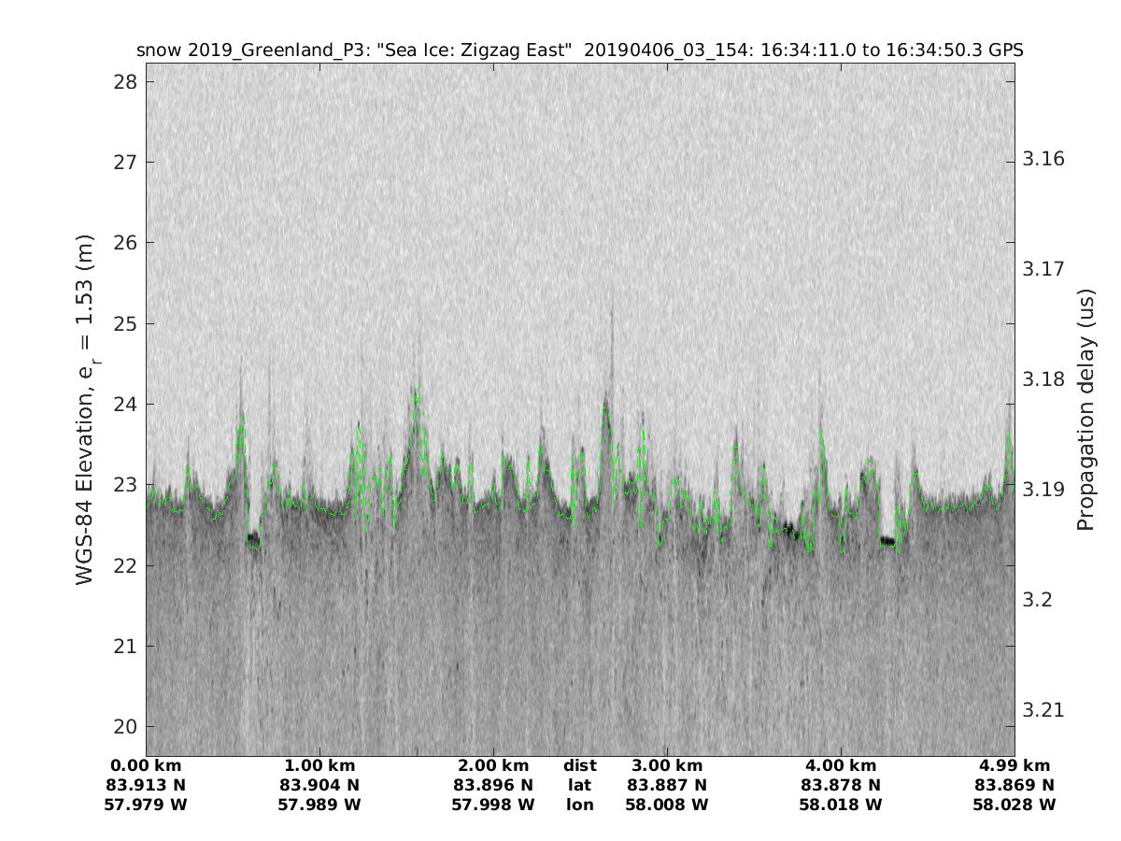The width and height of the screenshot is (1121, 841).
Task: Click the 3.21 propagation delay tick label
Action: pyautogui.click(x=1043, y=710)
